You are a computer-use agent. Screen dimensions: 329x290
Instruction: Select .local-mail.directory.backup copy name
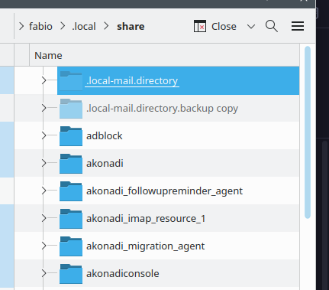tap(163, 109)
